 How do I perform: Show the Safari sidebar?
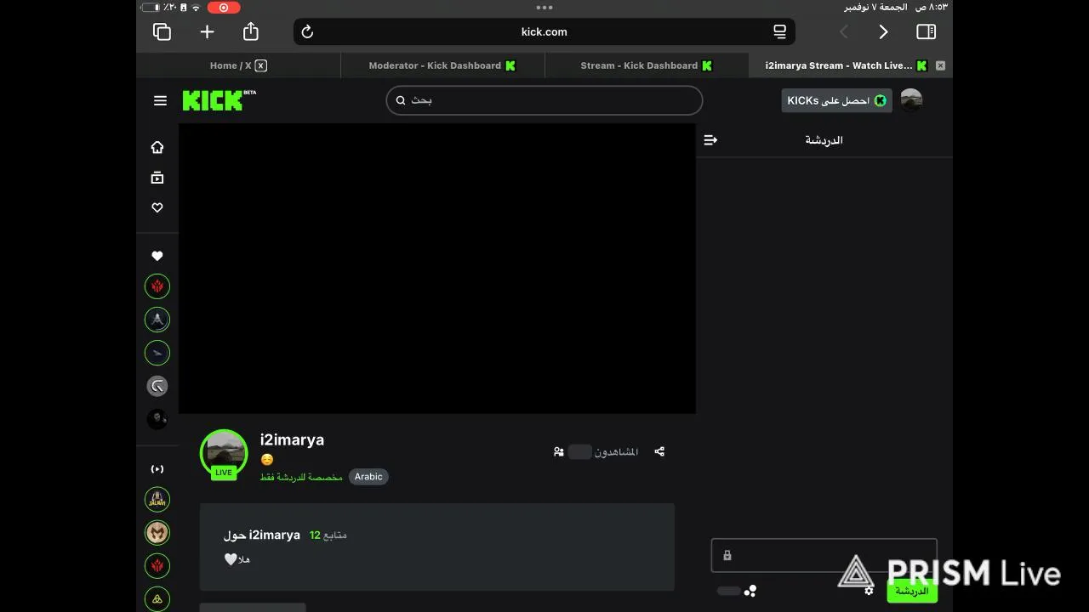click(x=927, y=31)
